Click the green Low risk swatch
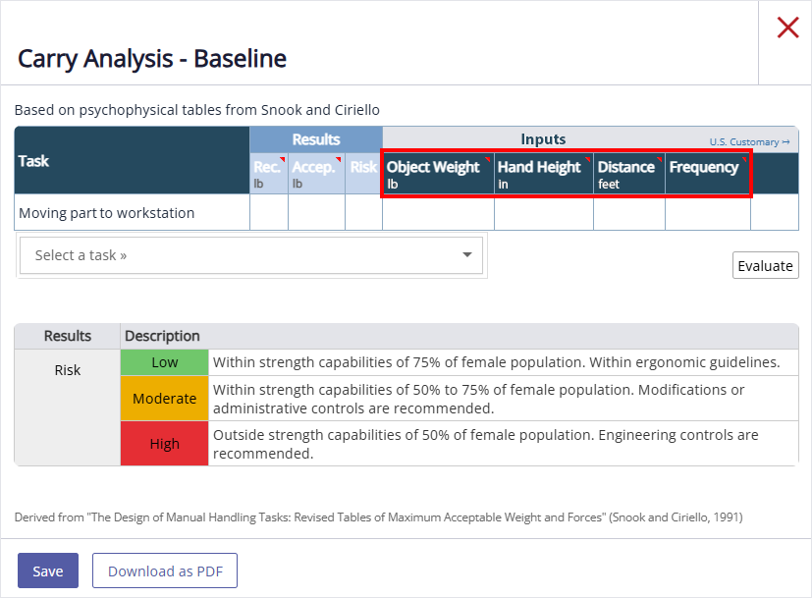 click(x=164, y=362)
